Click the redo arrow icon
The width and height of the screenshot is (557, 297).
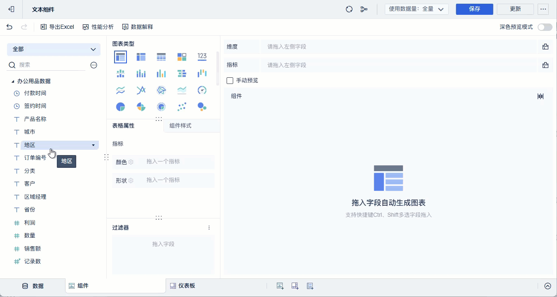24,27
